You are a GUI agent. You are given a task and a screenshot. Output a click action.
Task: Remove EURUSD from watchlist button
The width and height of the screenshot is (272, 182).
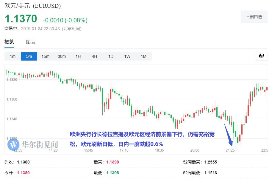click(x=254, y=17)
